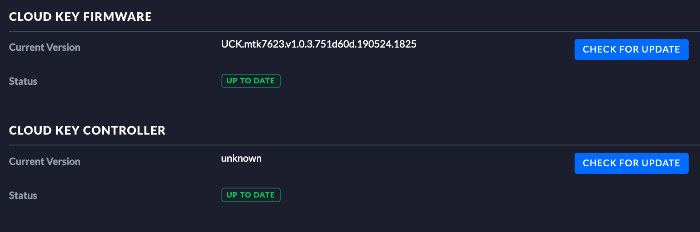This screenshot has height=232, width=700.
Task: Click the firmware UP TO DATE status badge
Action: tap(251, 81)
